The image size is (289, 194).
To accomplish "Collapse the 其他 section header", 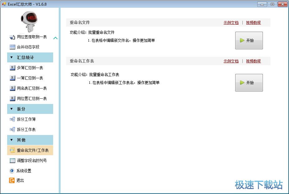I will (x=30, y=140).
